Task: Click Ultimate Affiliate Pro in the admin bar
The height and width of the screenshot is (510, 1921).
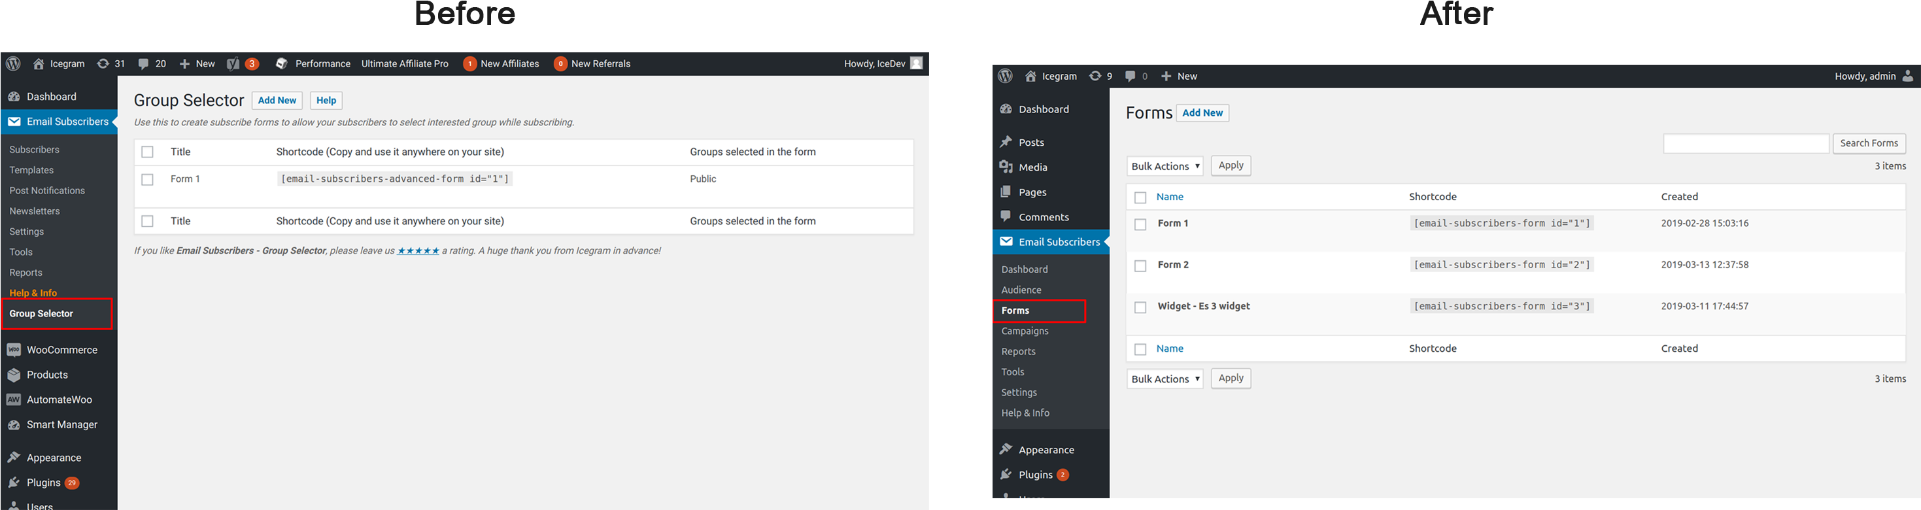Action: (405, 64)
